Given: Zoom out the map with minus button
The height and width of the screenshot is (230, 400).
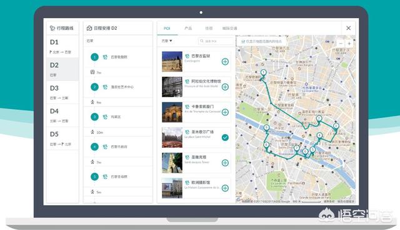Looking at the screenshot, I should pos(341,44).
